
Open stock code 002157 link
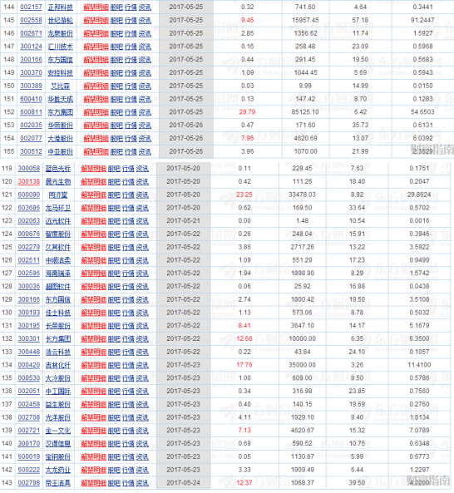[x=31, y=7]
